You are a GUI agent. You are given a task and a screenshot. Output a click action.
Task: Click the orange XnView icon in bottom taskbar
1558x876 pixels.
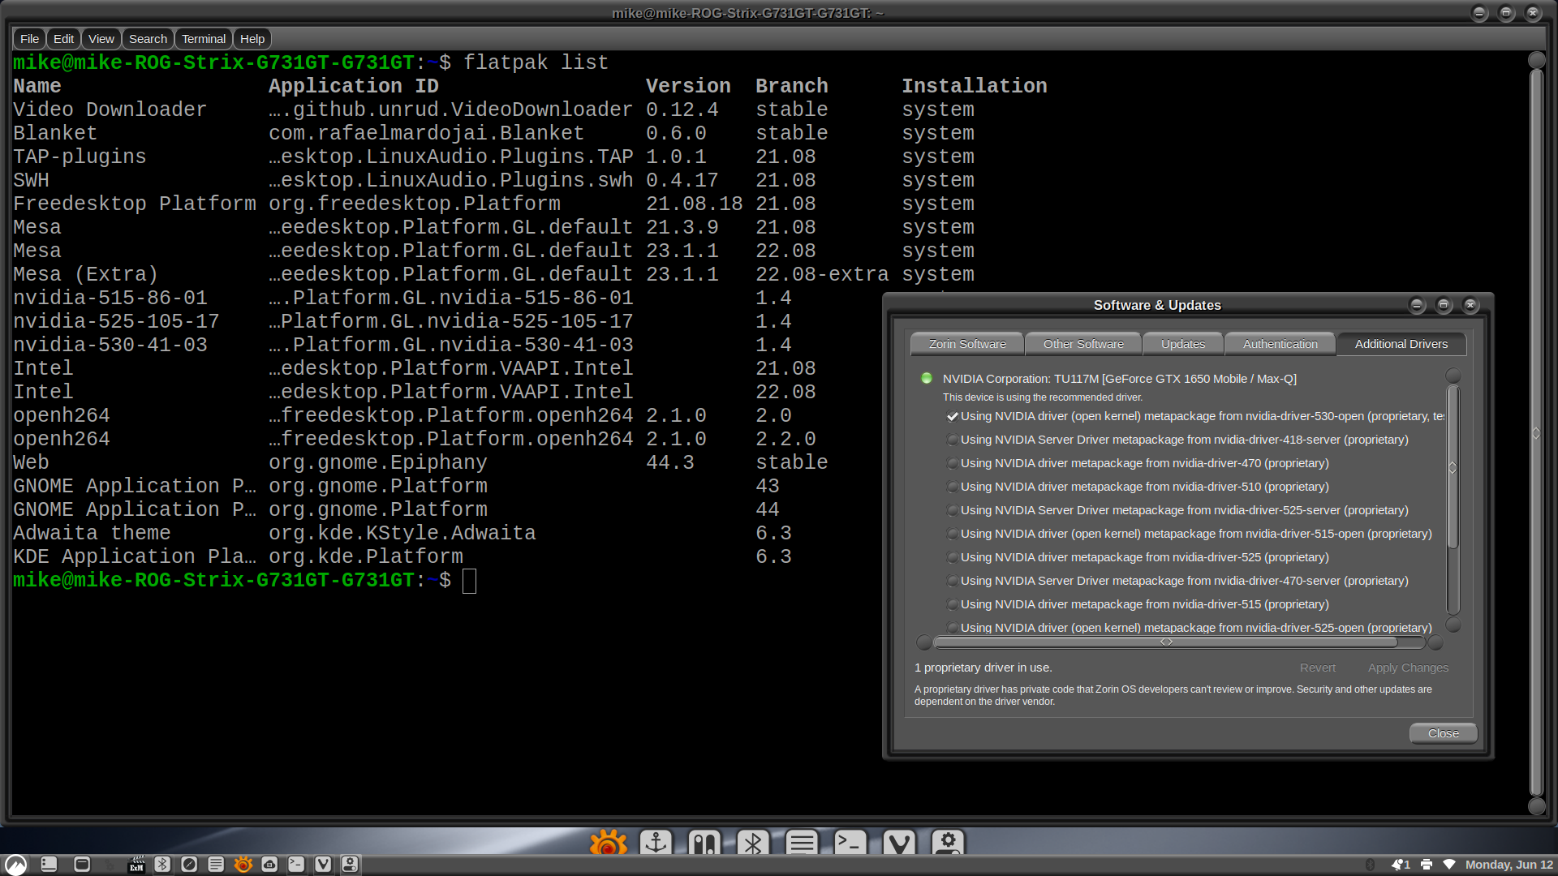click(243, 865)
